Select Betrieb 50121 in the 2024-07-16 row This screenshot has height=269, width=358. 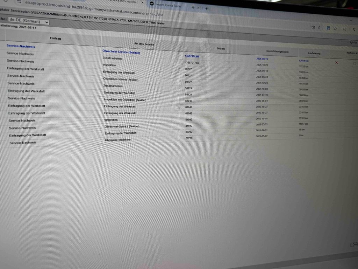click(188, 95)
